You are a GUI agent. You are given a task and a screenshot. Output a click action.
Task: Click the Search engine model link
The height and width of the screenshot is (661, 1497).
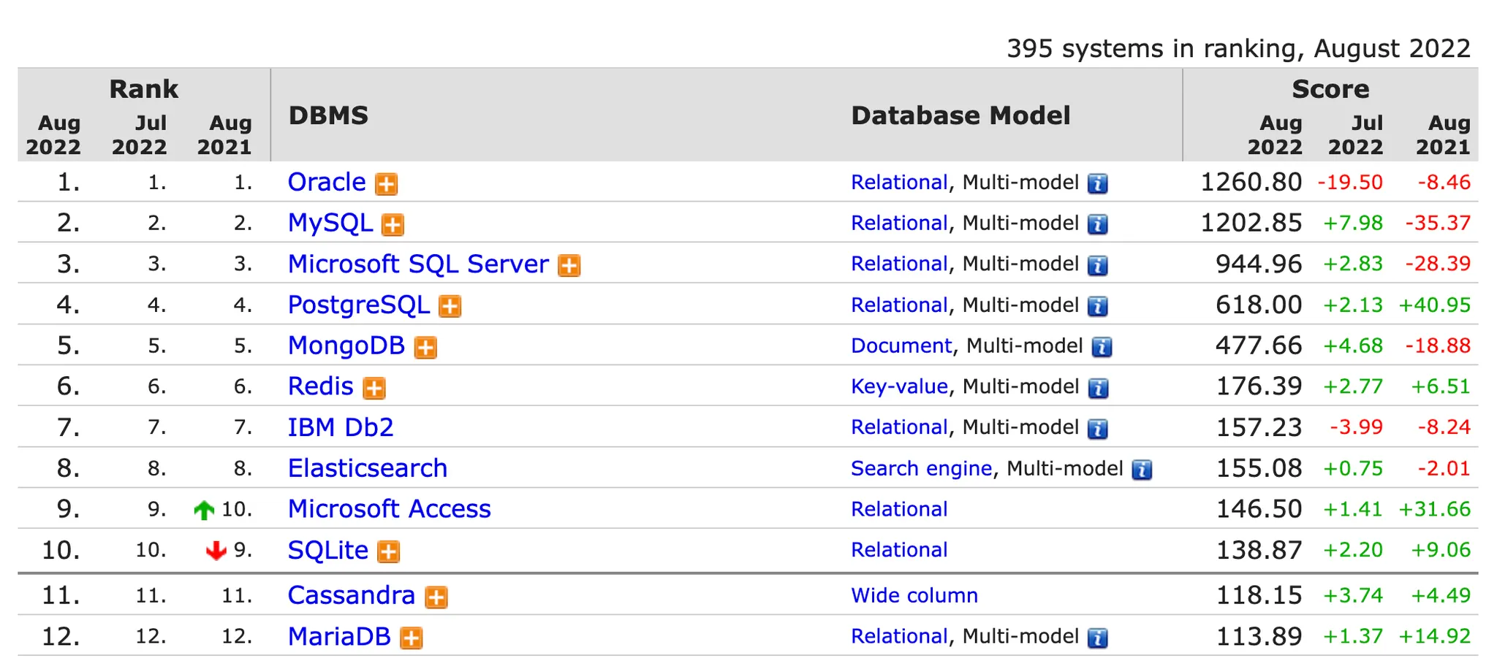coord(921,468)
